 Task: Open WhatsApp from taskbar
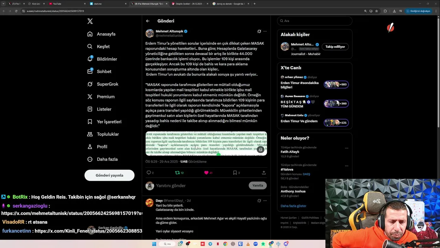[x=180, y=244]
